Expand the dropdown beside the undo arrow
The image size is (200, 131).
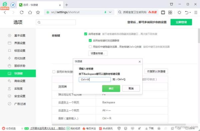point(190,12)
